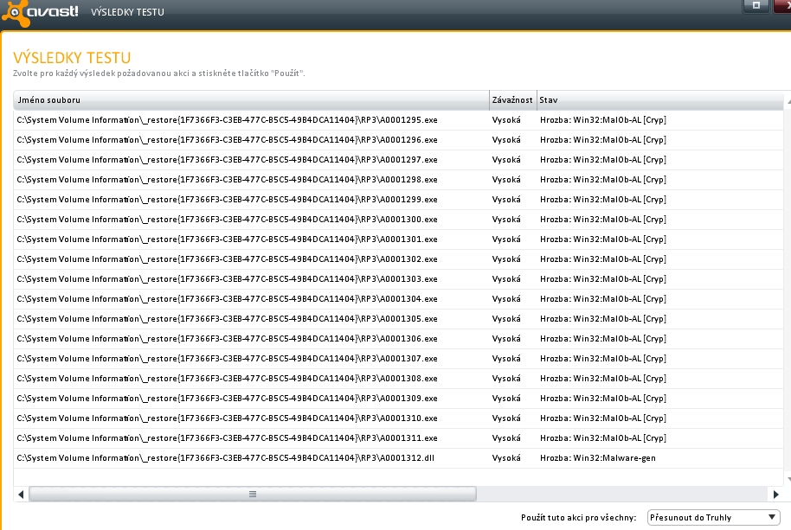Select the A0001300.exe file entry
Image resolution: width=791 pixels, height=530 pixels.
pos(227,219)
